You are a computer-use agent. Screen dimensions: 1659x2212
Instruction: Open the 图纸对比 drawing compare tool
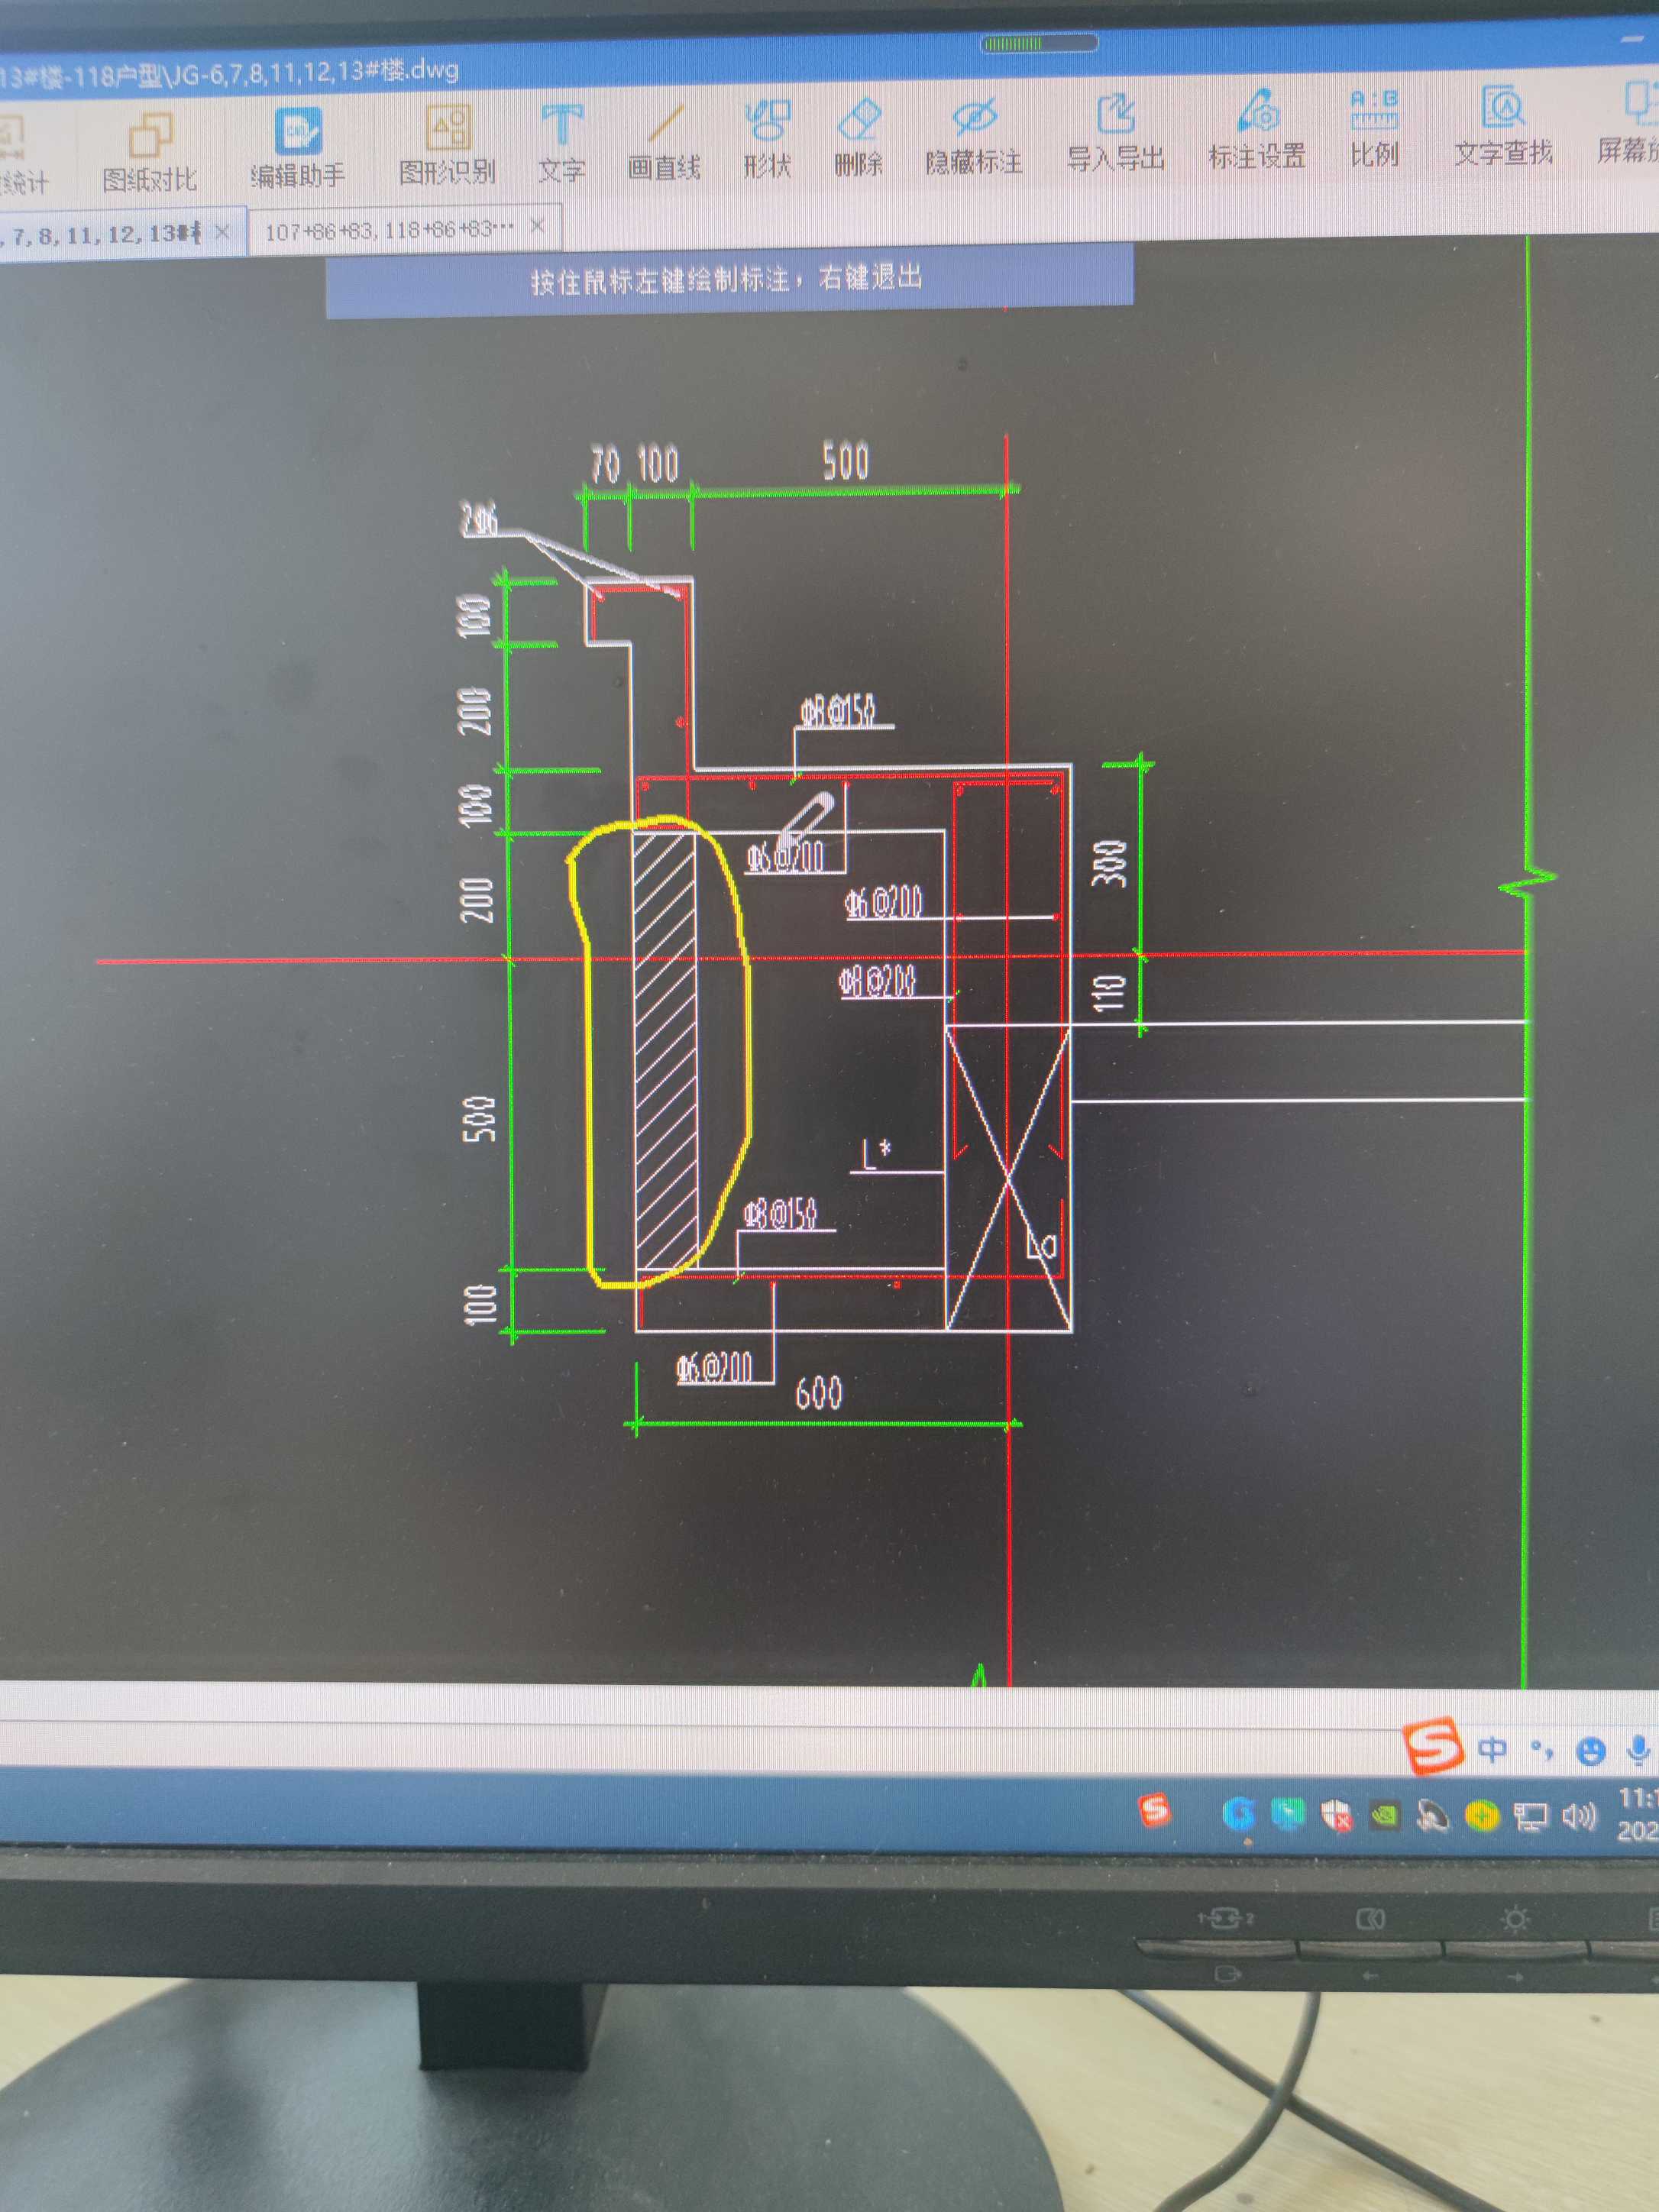[x=149, y=151]
